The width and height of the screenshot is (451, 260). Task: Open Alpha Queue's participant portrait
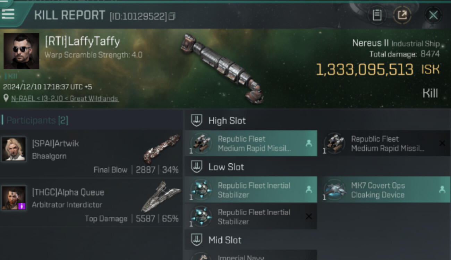point(14,198)
